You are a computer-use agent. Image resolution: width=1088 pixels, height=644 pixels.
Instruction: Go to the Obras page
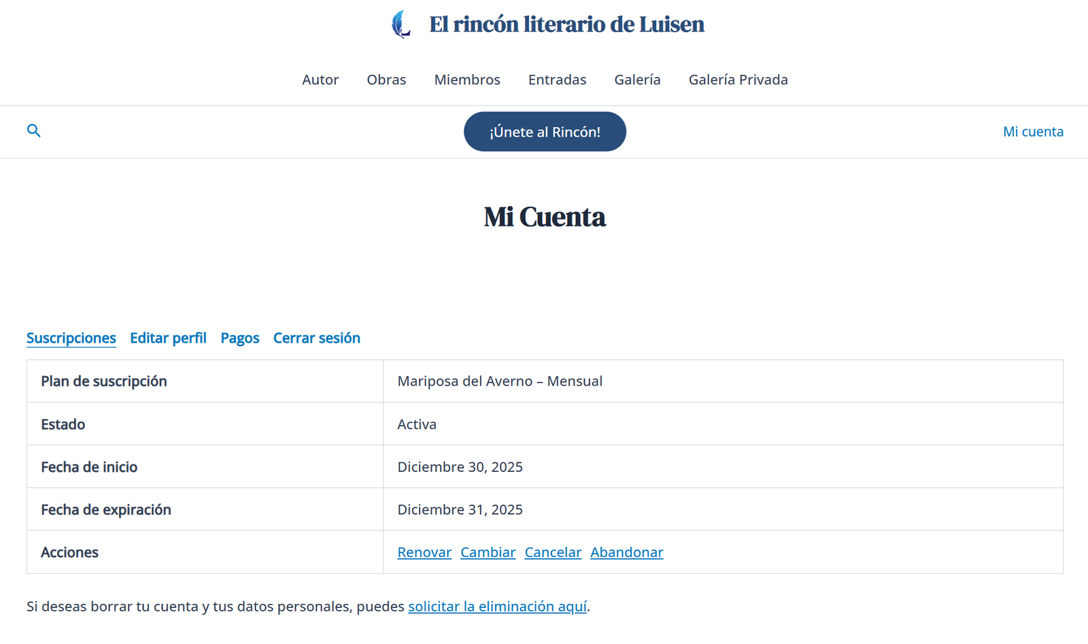(x=386, y=80)
